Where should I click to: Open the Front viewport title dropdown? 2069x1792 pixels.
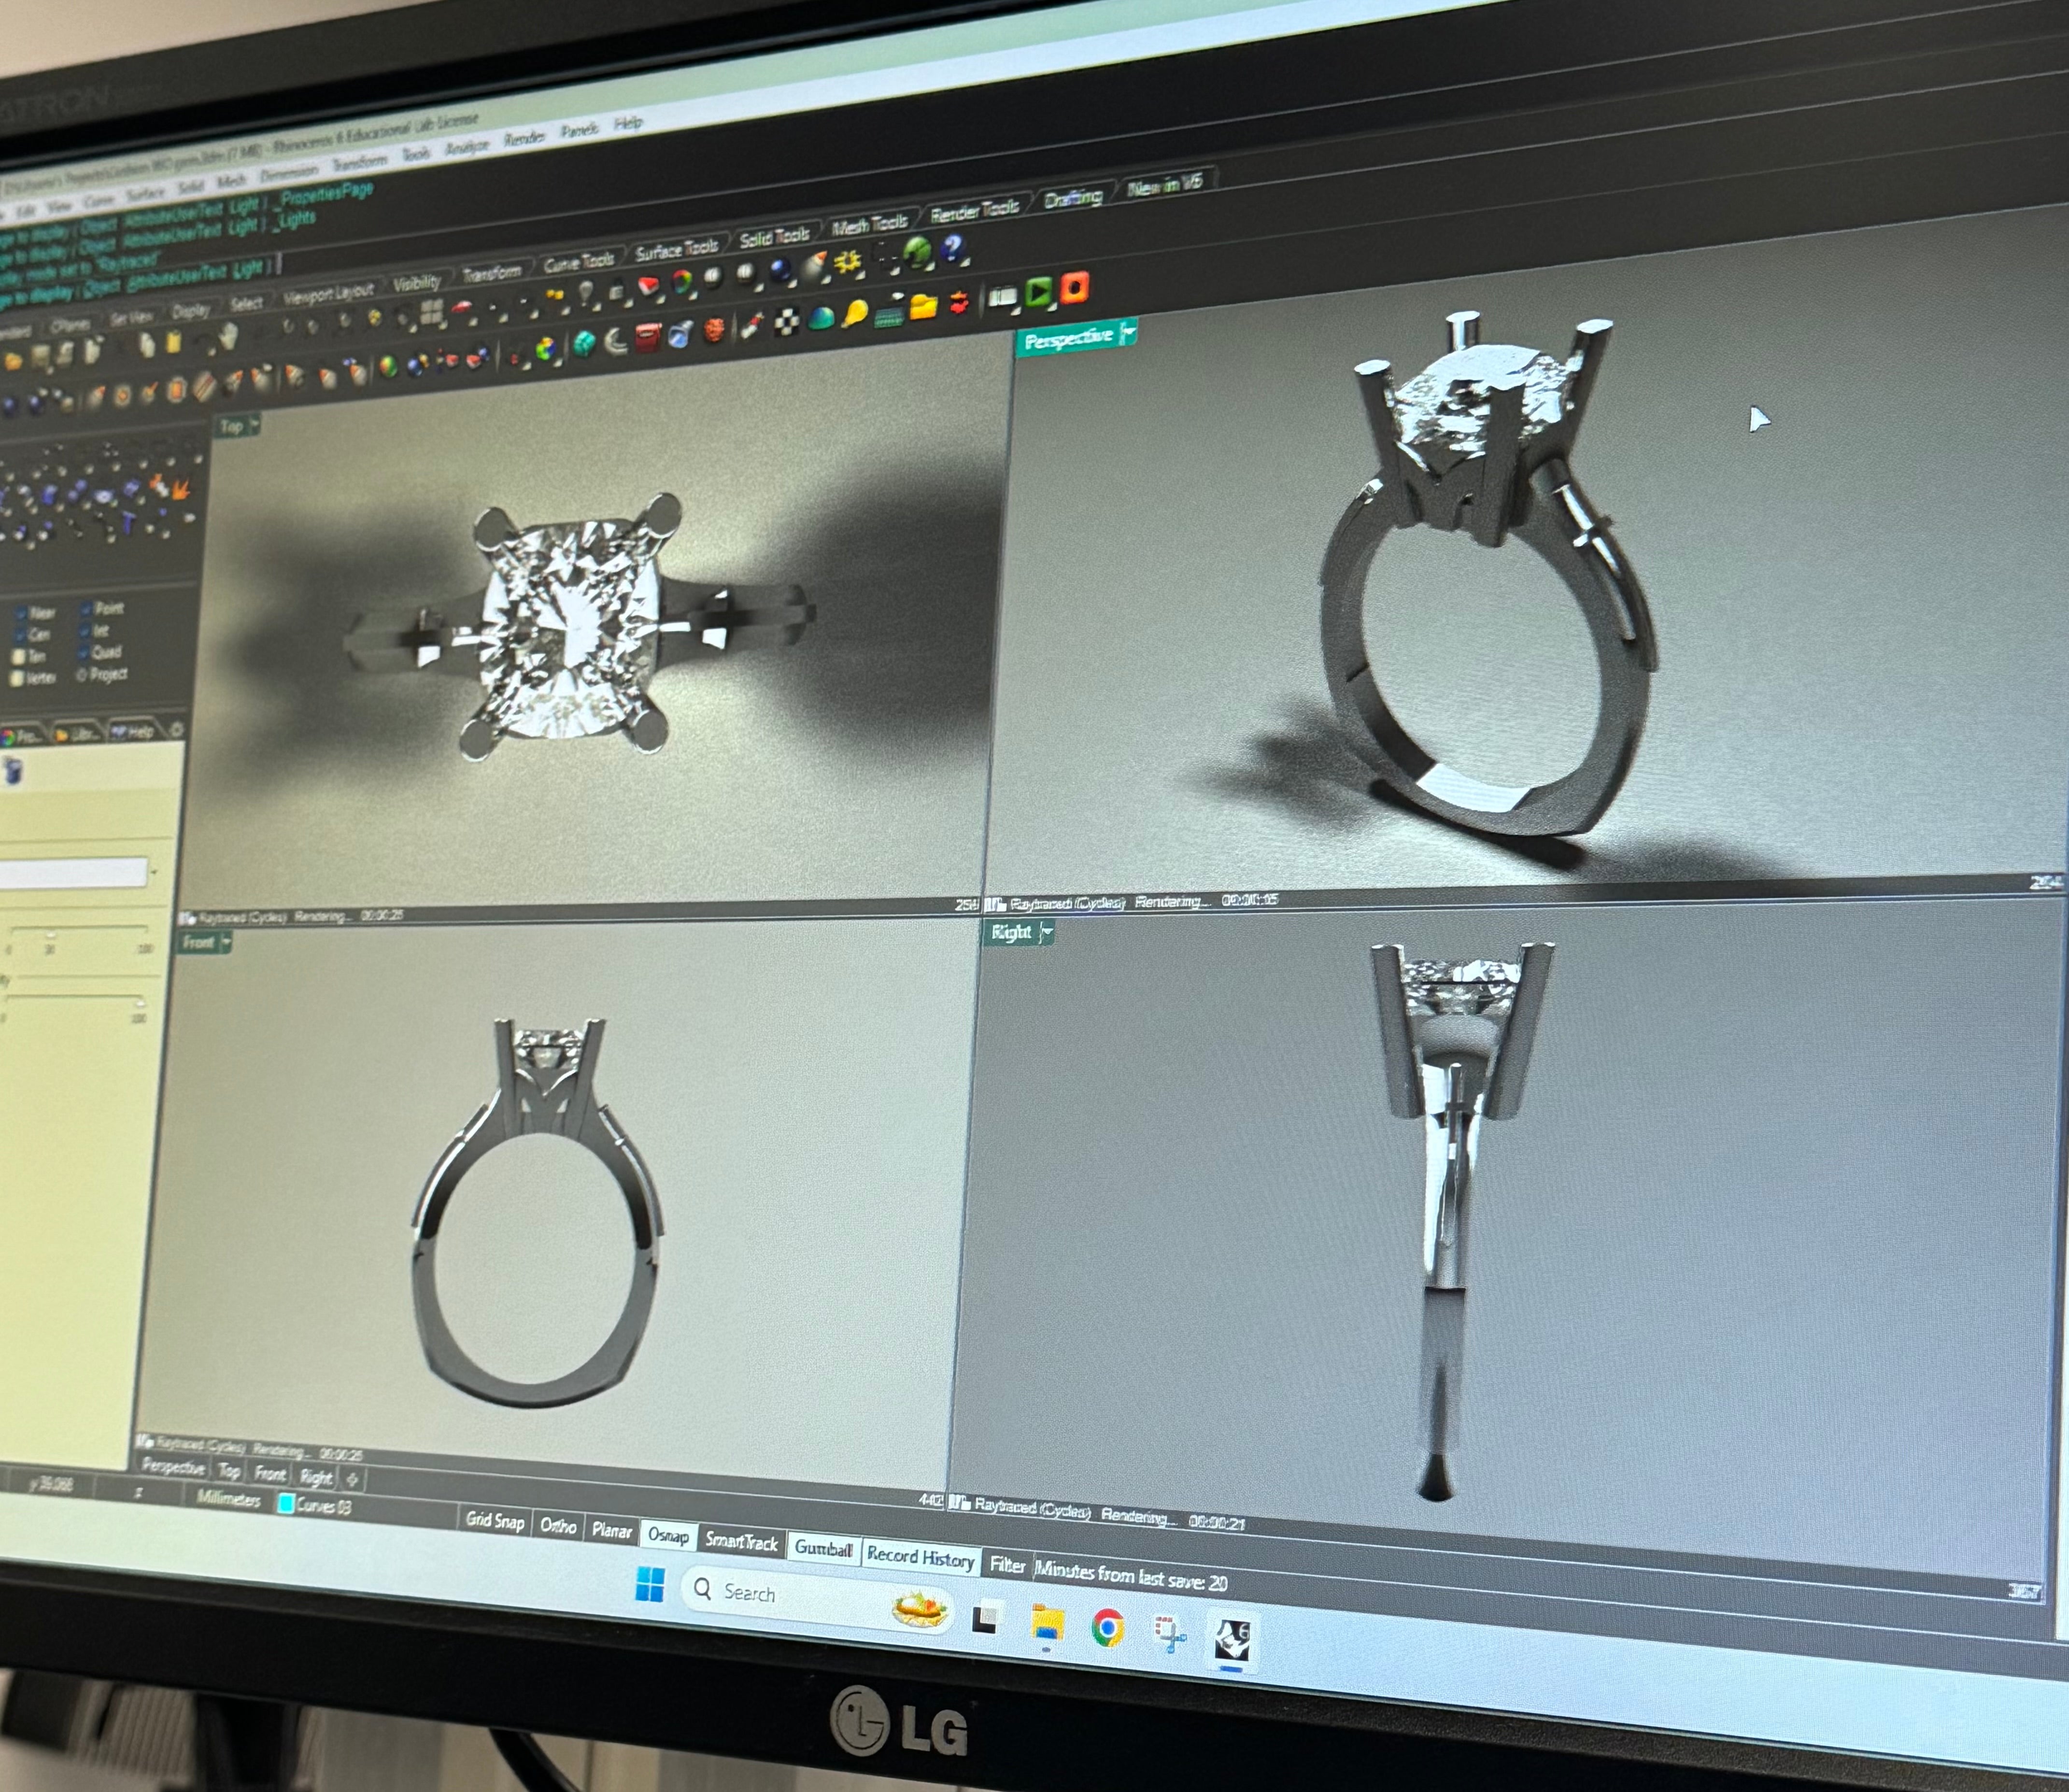point(226,942)
